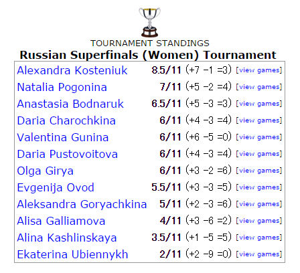Click the trophy cup icon
Image resolution: width=300 pixels, height=273 pixels.
149,22
